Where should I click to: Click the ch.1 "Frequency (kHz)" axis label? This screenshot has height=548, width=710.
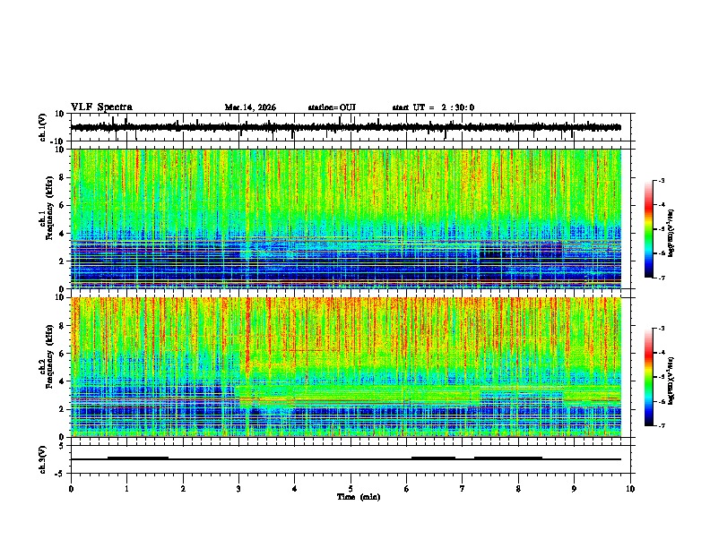[50, 208]
